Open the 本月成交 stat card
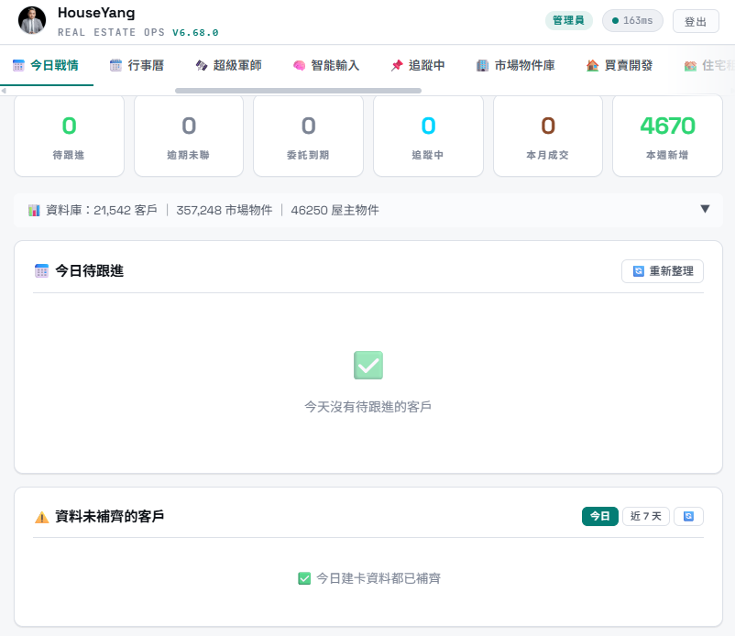 547,136
